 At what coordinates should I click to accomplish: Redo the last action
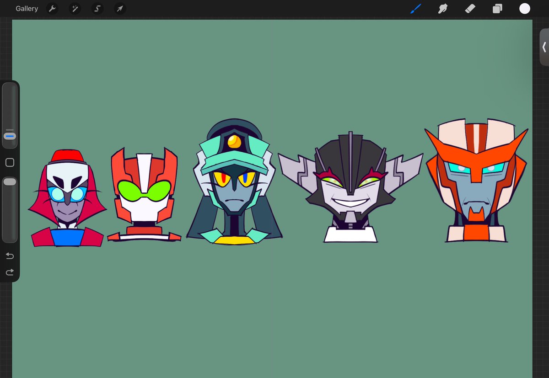click(10, 272)
